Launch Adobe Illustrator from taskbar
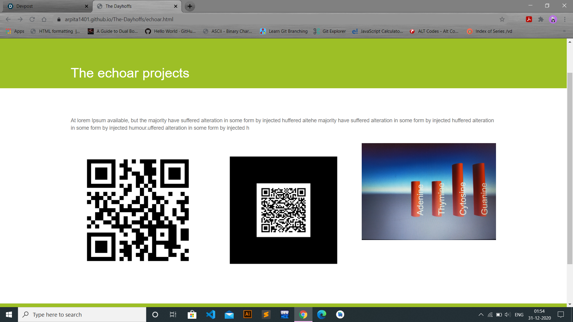Image resolution: width=573 pixels, height=322 pixels. (248, 315)
